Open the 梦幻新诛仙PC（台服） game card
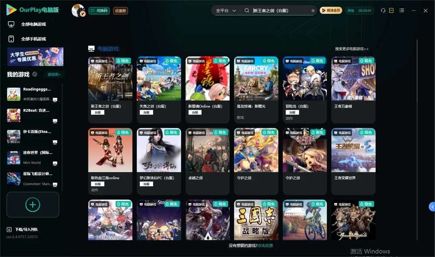 (x=159, y=161)
